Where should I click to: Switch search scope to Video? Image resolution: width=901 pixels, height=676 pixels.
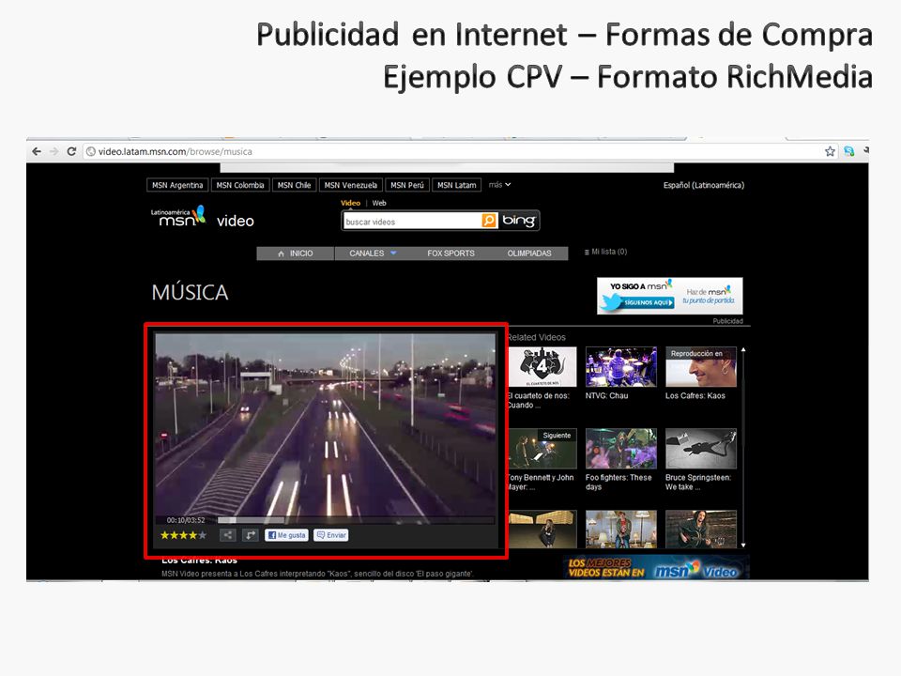pyautogui.click(x=350, y=203)
